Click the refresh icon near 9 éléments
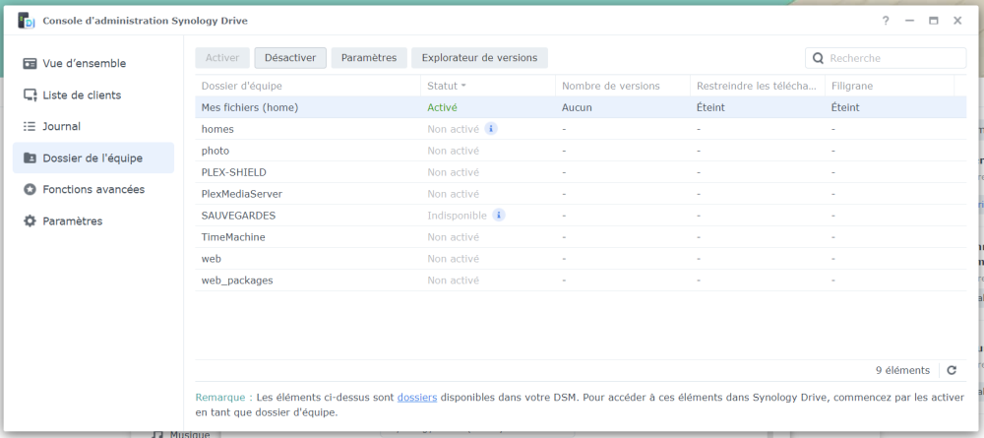Image resolution: width=984 pixels, height=438 pixels. 952,370
